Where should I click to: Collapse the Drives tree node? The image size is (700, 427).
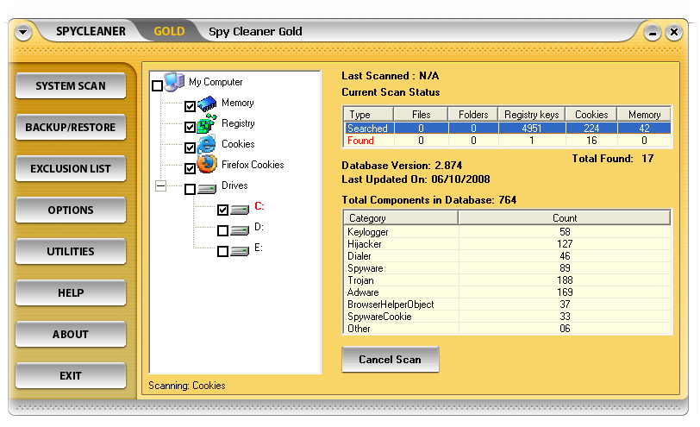(x=160, y=185)
